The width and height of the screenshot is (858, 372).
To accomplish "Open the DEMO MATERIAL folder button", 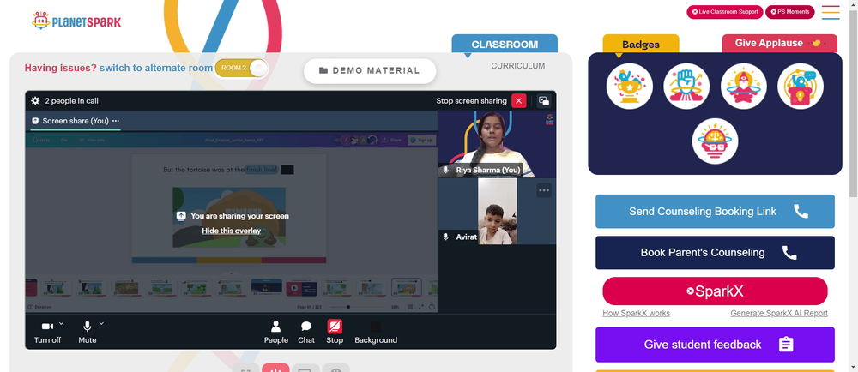I will click(369, 70).
